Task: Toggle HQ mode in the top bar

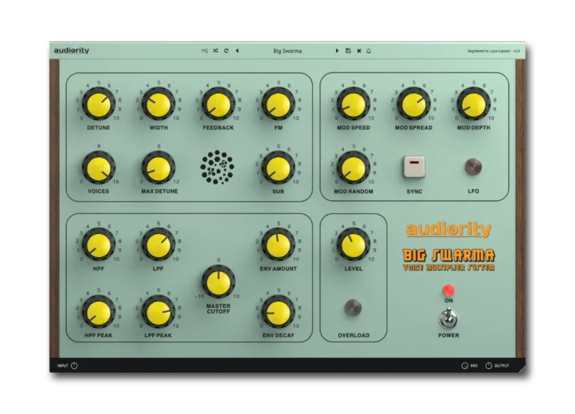Action: click(204, 51)
